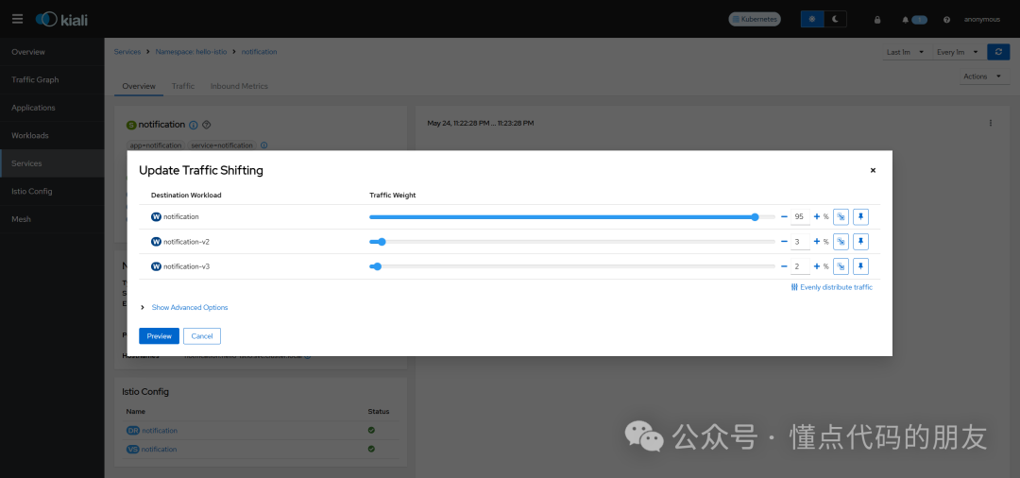This screenshot has height=478, width=1020.
Task: Increase weight for notification workload
Action: point(817,216)
